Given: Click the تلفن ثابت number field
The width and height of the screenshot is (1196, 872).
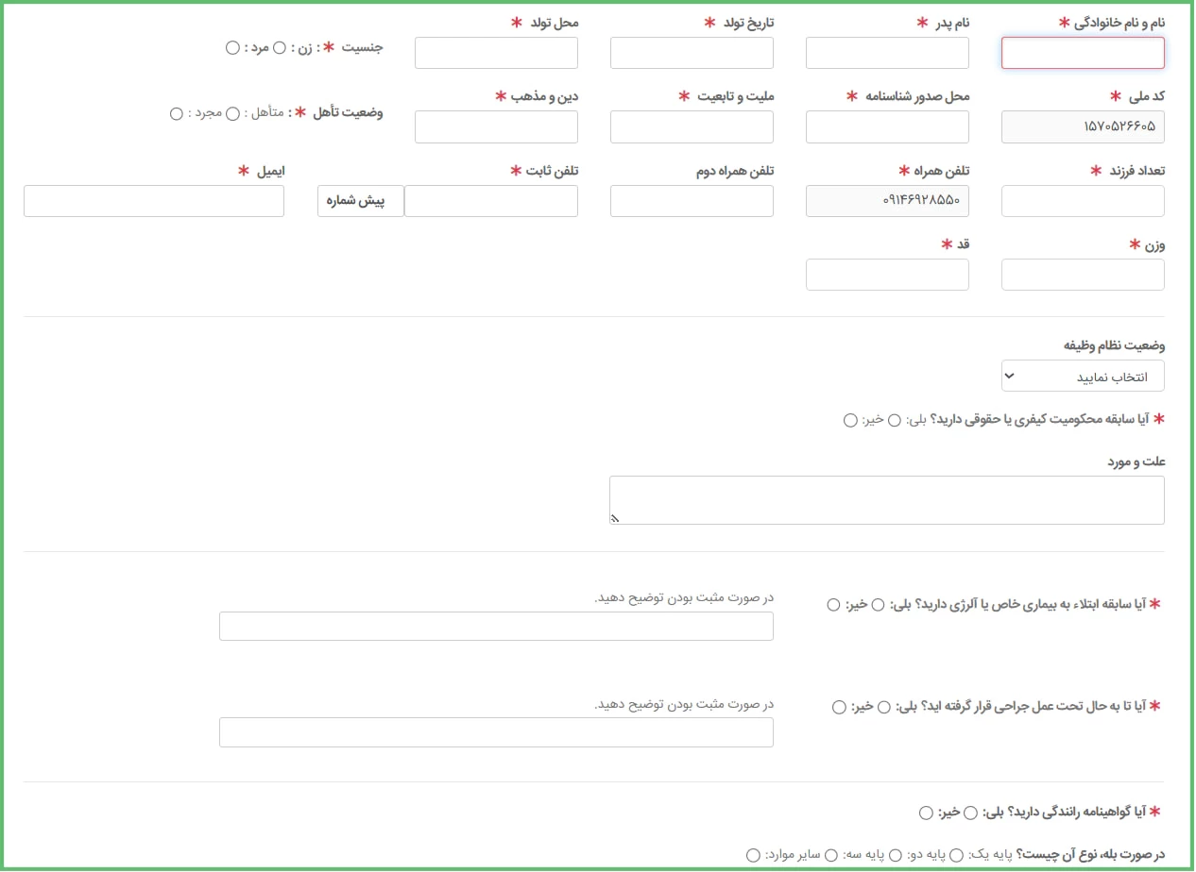Looking at the screenshot, I should (x=491, y=202).
